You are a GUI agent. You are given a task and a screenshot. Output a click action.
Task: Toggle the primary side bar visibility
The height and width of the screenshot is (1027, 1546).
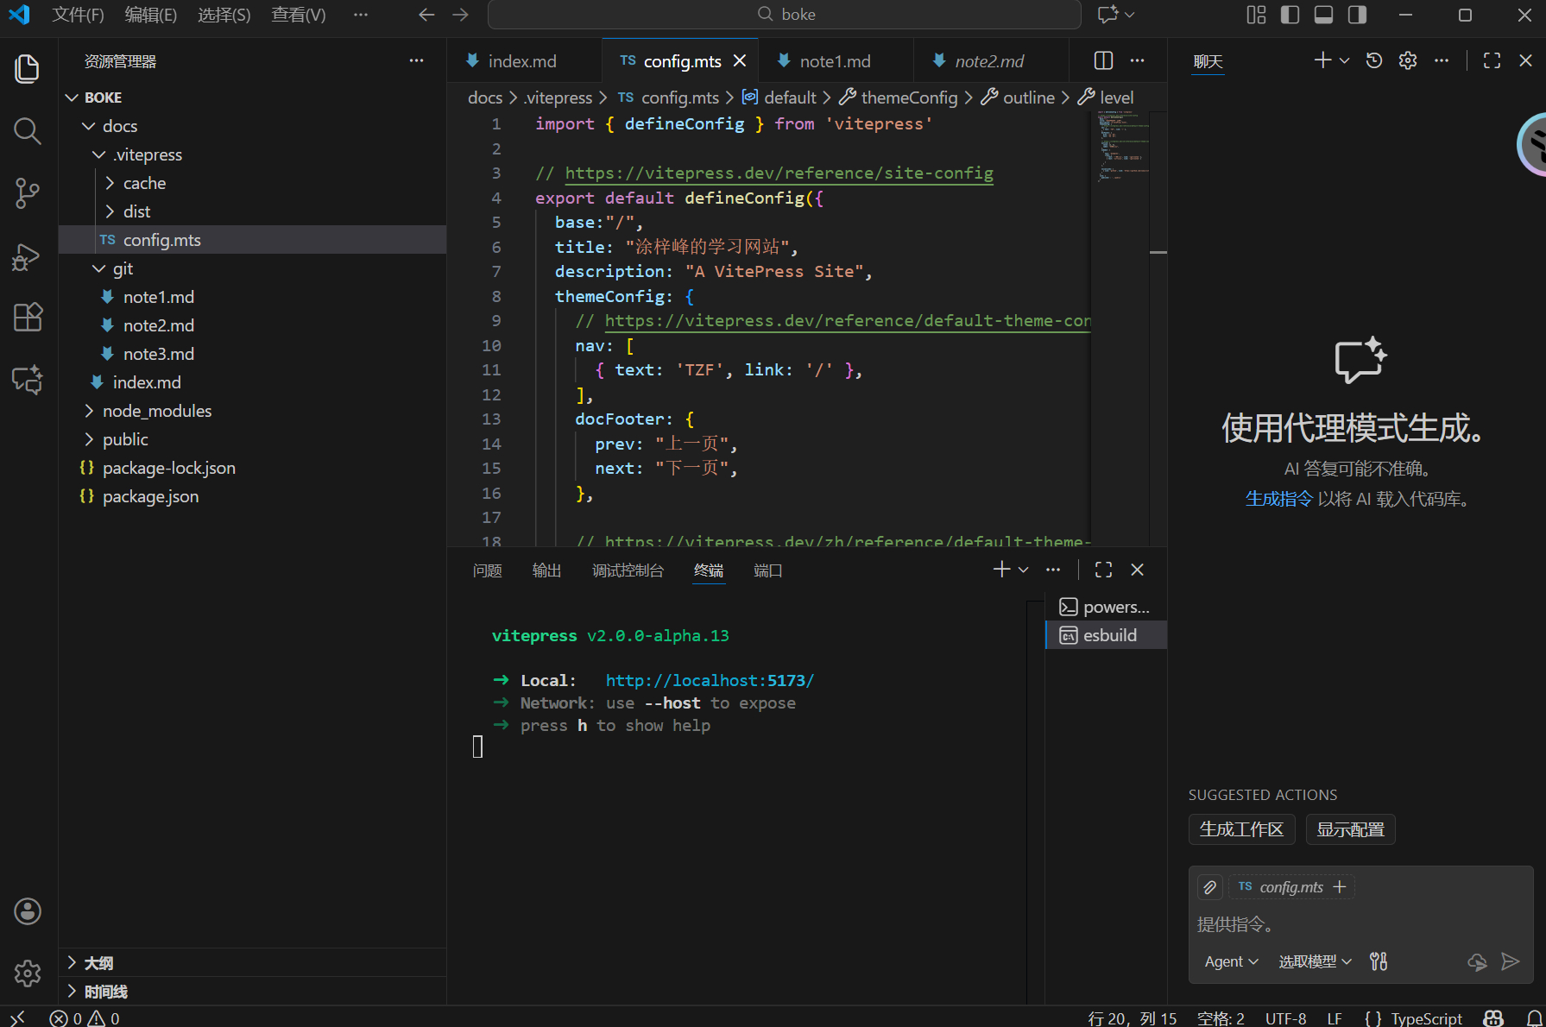pos(1290,15)
